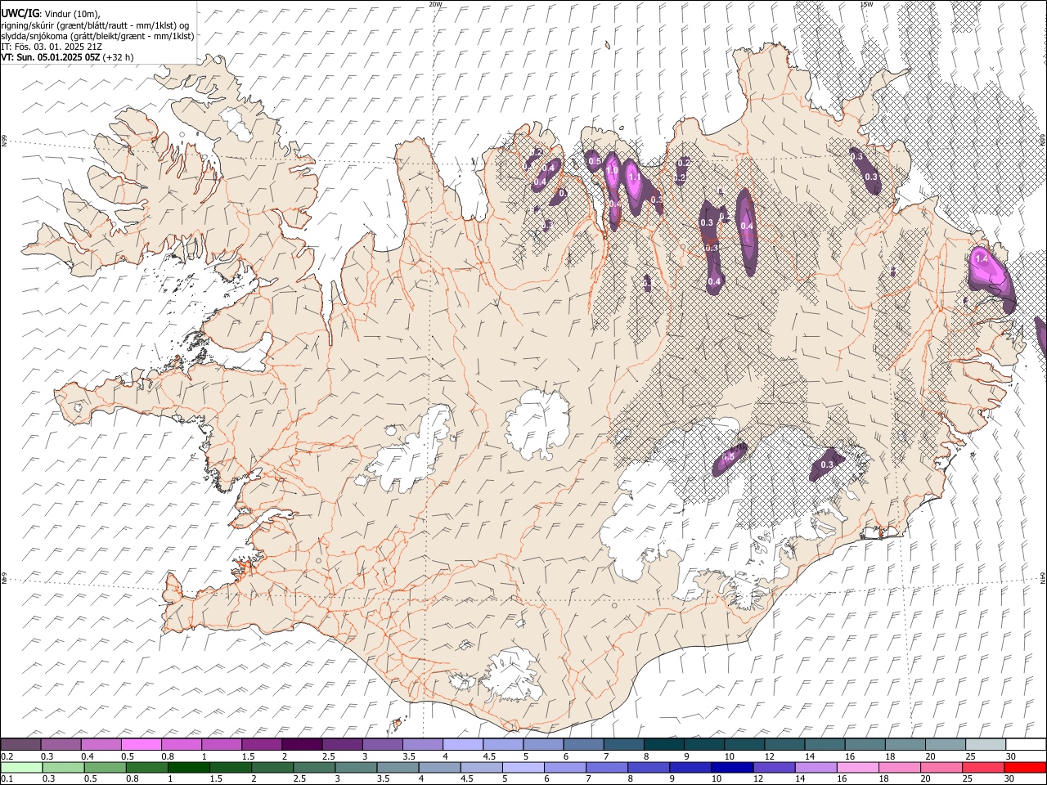1047x785 pixels.
Task: Click the violet 12 swatch on rain scale
Action: point(774,767)
